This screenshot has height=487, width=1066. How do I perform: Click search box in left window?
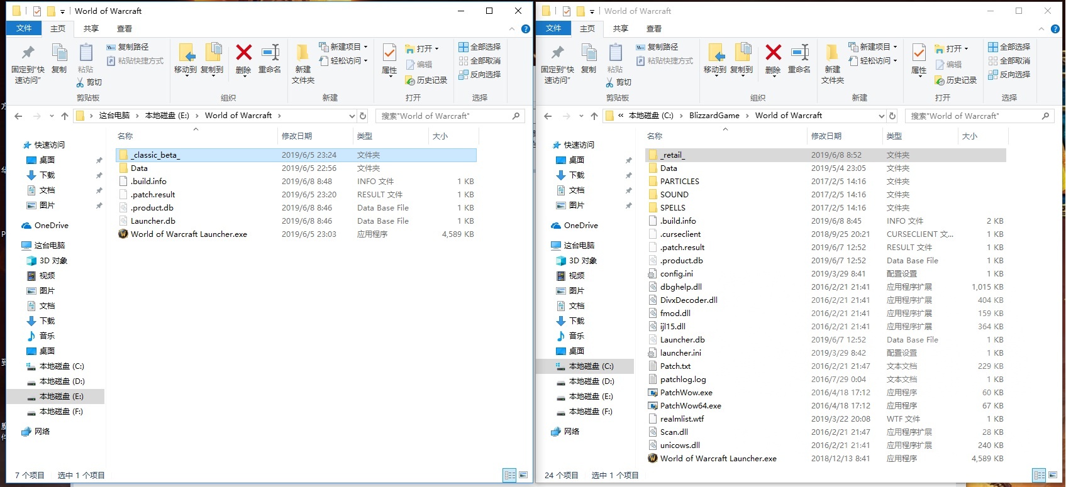[x=450, y=116]
